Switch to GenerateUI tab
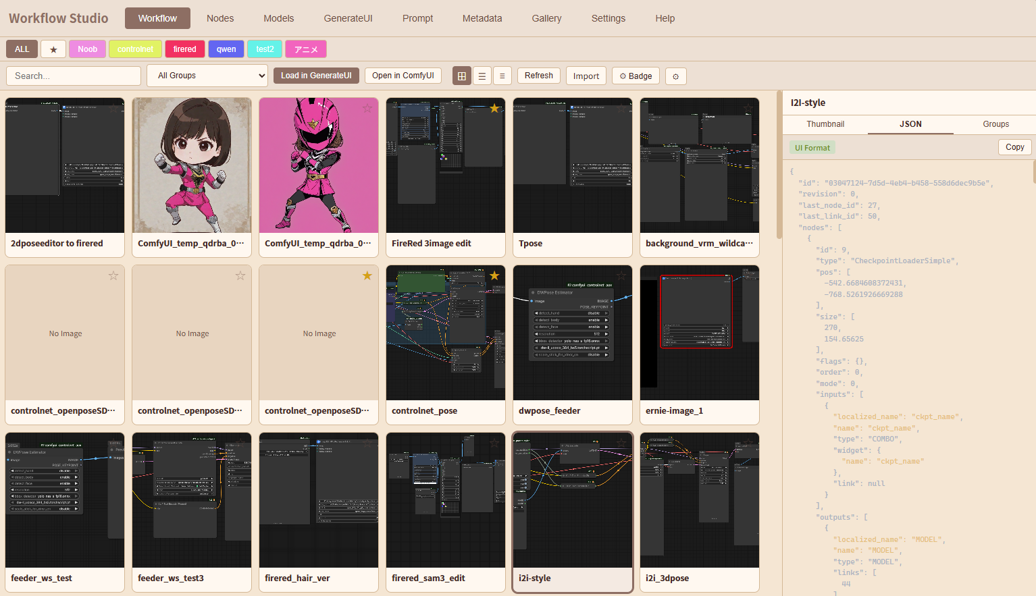 coord(348,18)
